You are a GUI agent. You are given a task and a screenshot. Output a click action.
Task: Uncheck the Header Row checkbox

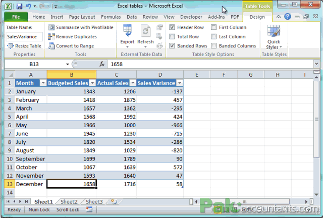point(172,27)
